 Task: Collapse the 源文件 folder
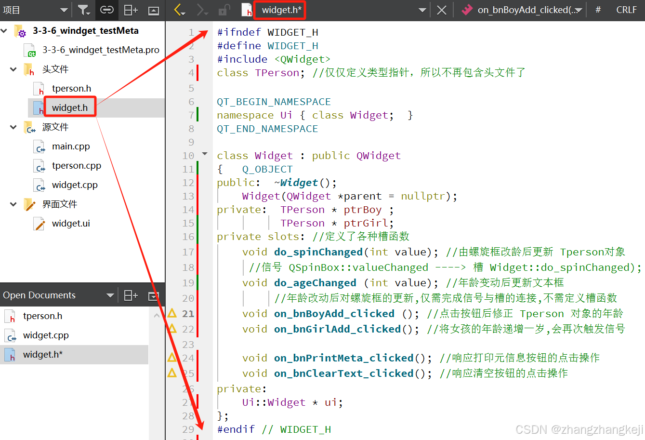click(13, 127)
